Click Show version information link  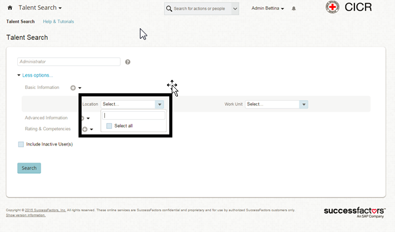(x=26, y=215)
